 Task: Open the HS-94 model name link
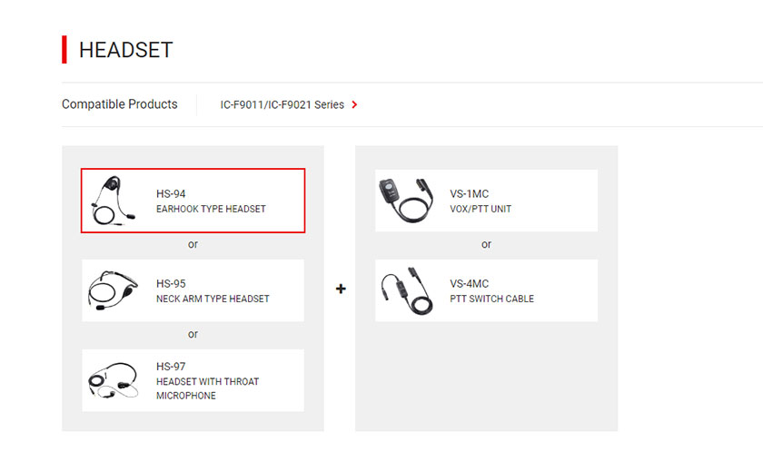171,193
